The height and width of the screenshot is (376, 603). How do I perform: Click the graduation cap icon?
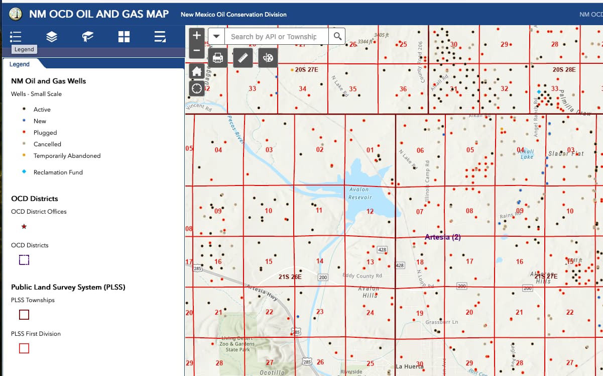pos(88,37)
